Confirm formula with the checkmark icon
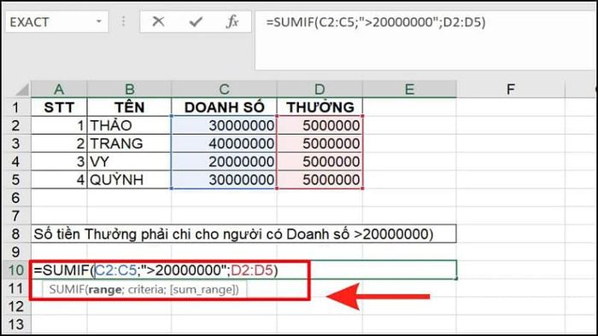The height and width of the screenshot is (336, 598). coord(196,21)
